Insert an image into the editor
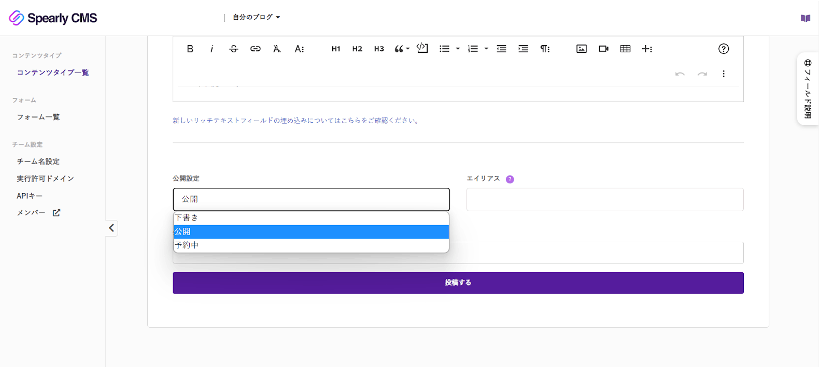 (x=582, y=49)
